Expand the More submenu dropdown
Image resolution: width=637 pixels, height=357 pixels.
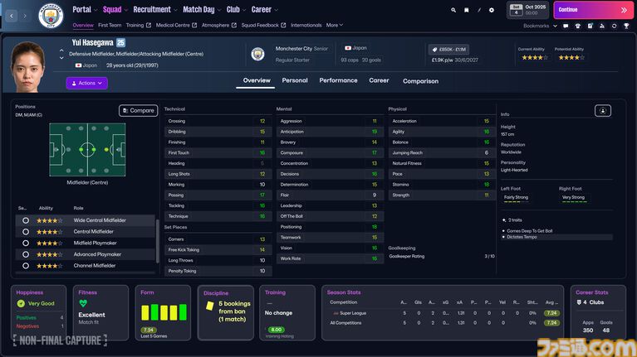pos(334,26)
